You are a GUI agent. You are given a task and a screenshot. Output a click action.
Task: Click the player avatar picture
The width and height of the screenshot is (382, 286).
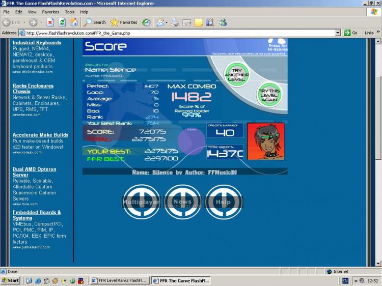point(266,141)
